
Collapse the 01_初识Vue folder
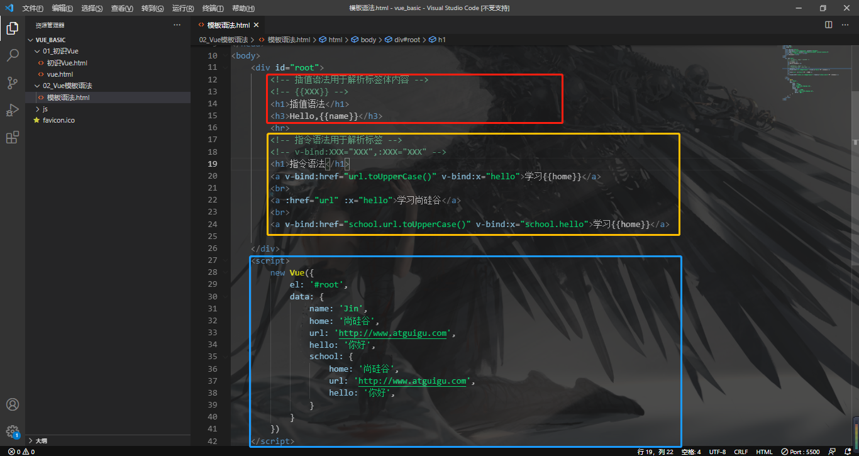60,51
